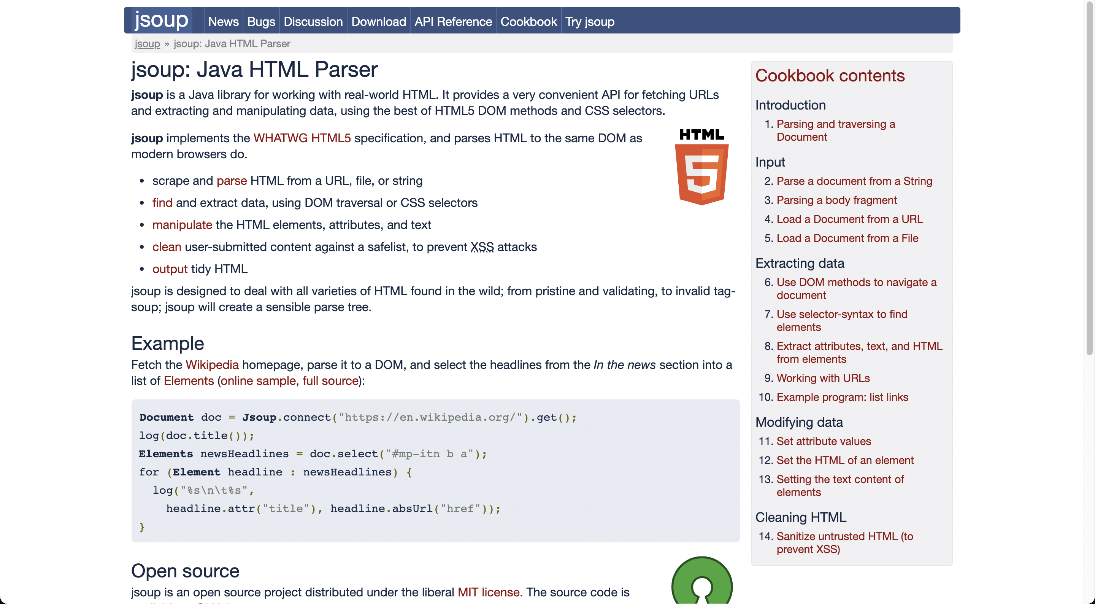1095x604 pixels.
Task: Go to the Discussion page
Action: [313, 21]
